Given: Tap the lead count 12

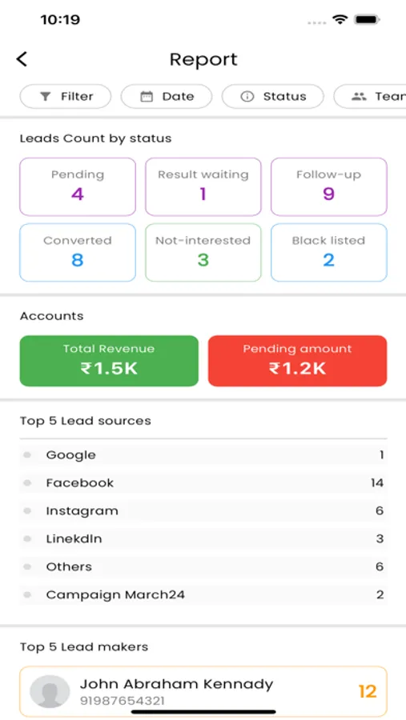Looking at the screenshot, I should tap(368, 691).
